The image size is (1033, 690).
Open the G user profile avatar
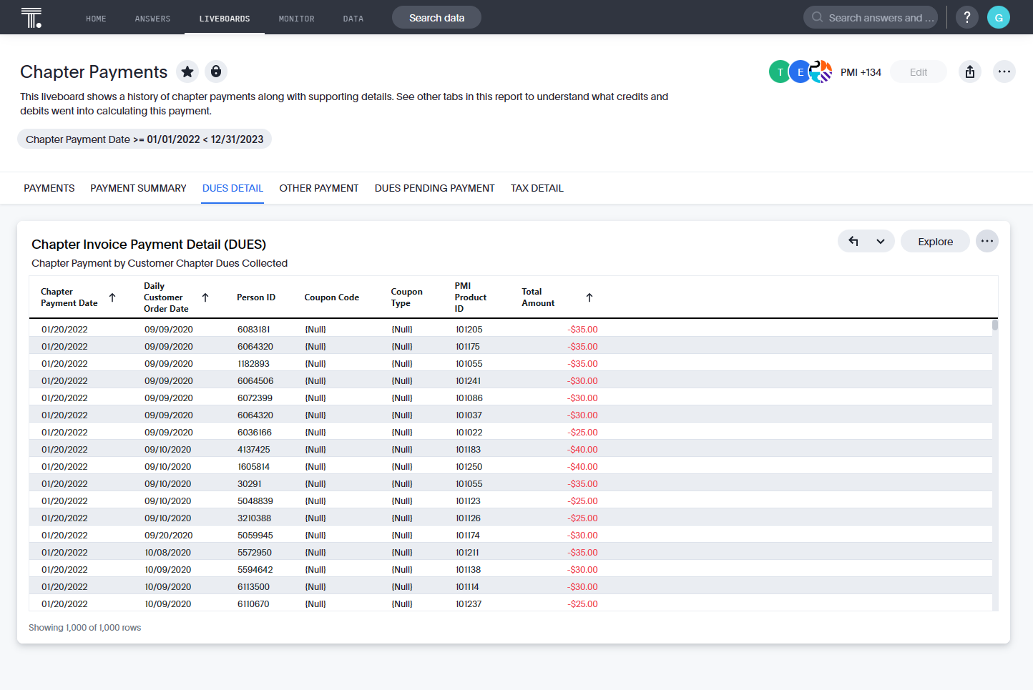tap(999, 17)
